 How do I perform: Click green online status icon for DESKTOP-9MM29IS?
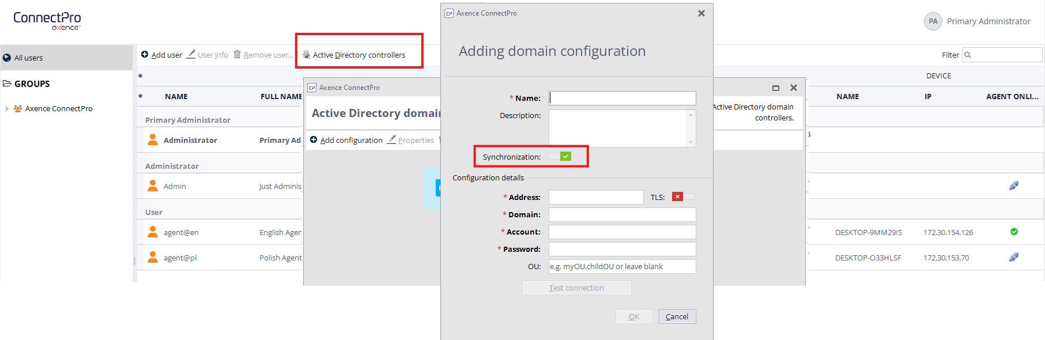(x=1014, y=232)
